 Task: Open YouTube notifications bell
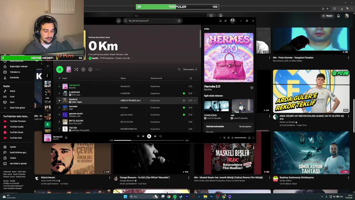coord(338,16)
